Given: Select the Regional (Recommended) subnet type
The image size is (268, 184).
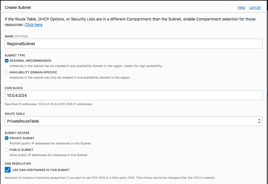Looking at the screenshot, I should (7, 61).
